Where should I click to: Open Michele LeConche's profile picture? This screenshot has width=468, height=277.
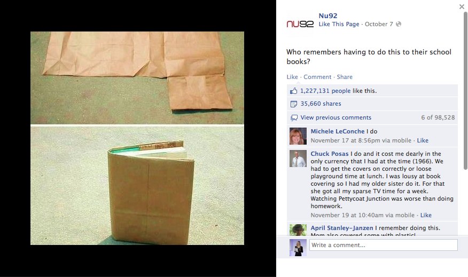tap(298, 136)
